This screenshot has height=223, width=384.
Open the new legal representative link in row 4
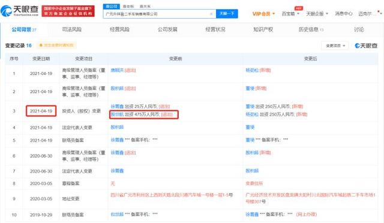coord(250,127)
